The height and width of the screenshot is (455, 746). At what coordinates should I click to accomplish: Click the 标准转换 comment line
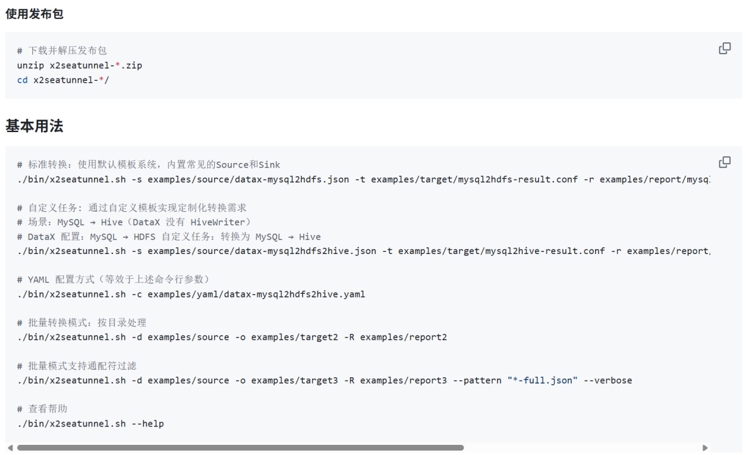point(148,165)
